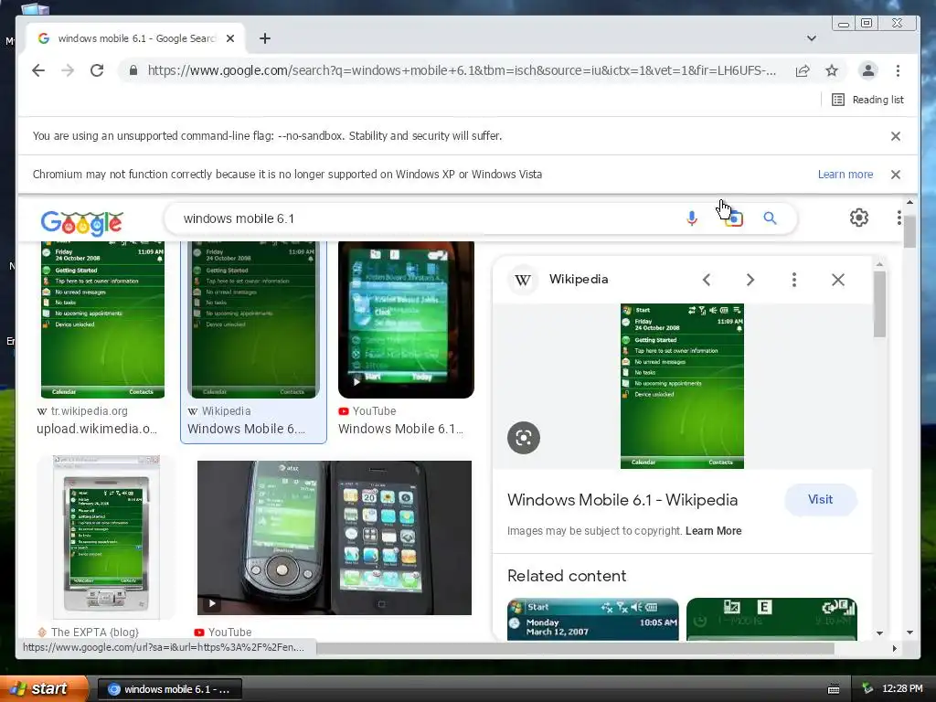This screenshot has height=702, width=936.
Task: Open the second related content thumbnail
Action: pyautogui.click(x=771, y=619)
